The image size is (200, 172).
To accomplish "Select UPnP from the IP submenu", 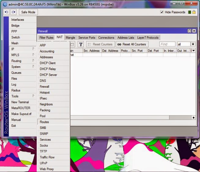I will pos(54,163).
